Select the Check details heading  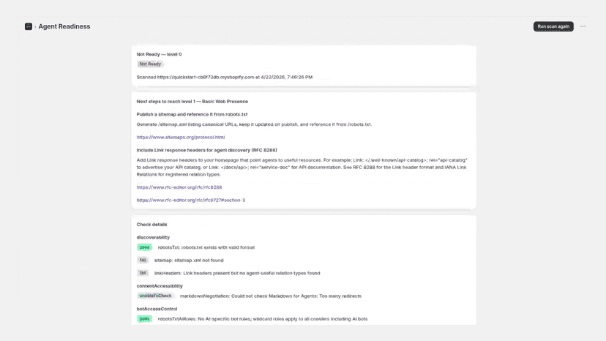[x=151, y=225]
